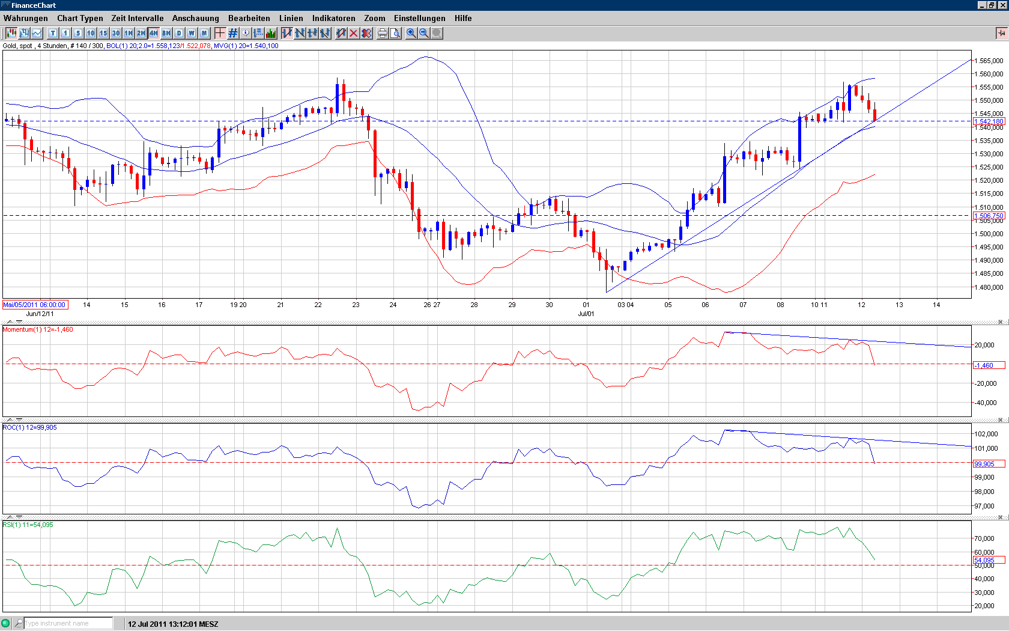Click the zoom in magnifier icon
This screenshot has height=631, width=1009.
(x=411, y=33)
